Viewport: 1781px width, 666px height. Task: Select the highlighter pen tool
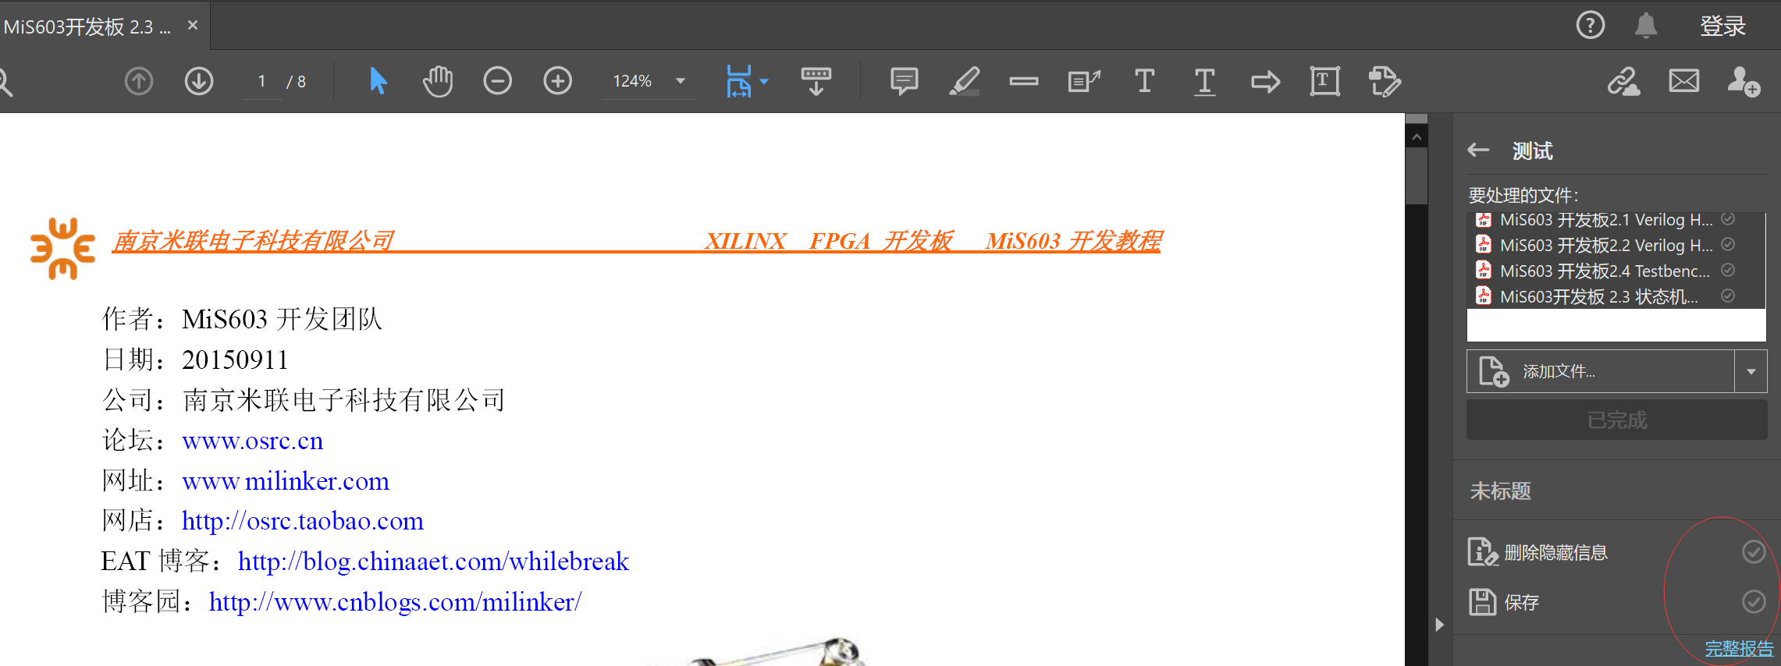(965, 81)
